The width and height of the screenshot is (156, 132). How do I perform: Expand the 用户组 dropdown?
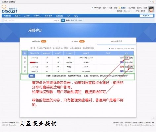pos(141,11)
